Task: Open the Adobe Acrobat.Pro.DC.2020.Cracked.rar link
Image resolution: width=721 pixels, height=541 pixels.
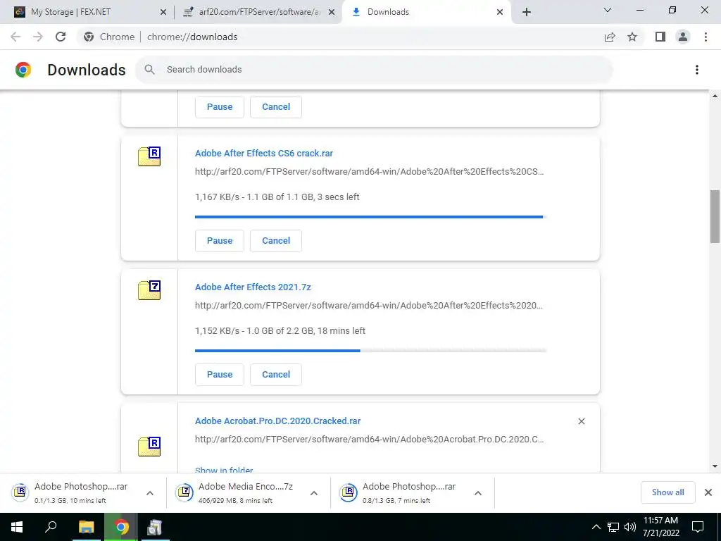Action: 277,421
